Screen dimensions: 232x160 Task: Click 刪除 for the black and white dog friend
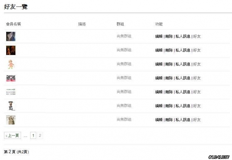click(169, 106)
